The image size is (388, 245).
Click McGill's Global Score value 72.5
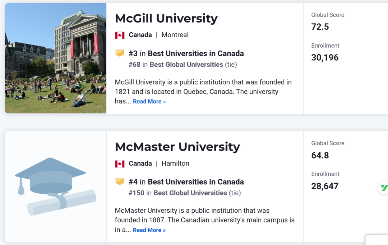point(320,27)
